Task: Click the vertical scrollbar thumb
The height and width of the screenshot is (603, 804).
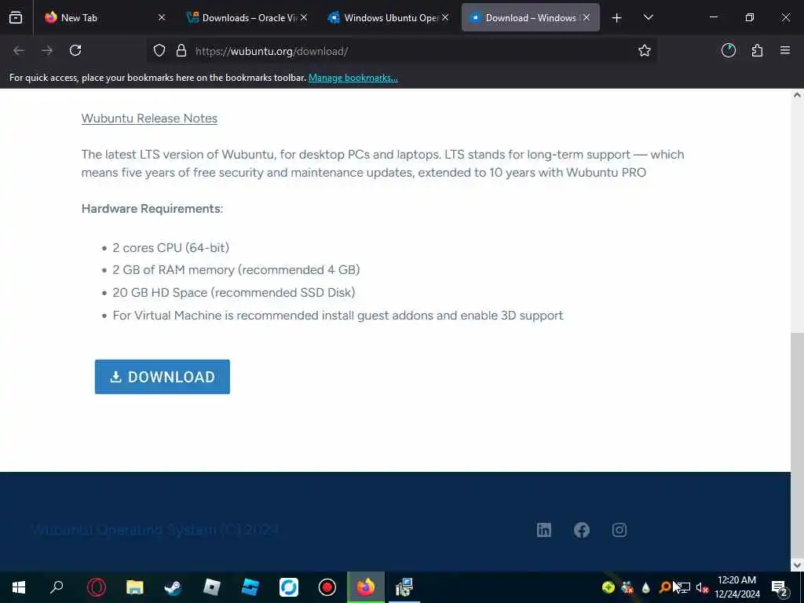Action: [797, 446]
